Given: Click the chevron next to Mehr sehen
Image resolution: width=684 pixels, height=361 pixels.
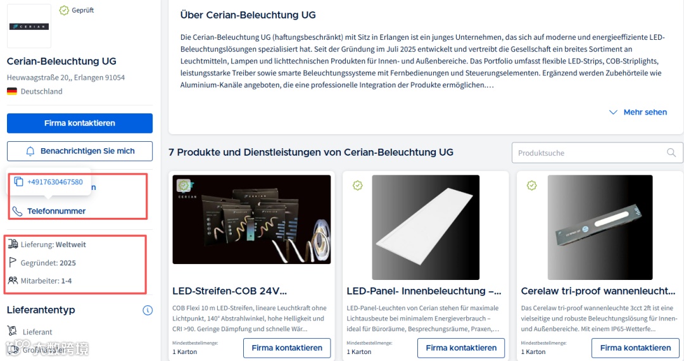Looking at the screenshot, I should [613, 112].
